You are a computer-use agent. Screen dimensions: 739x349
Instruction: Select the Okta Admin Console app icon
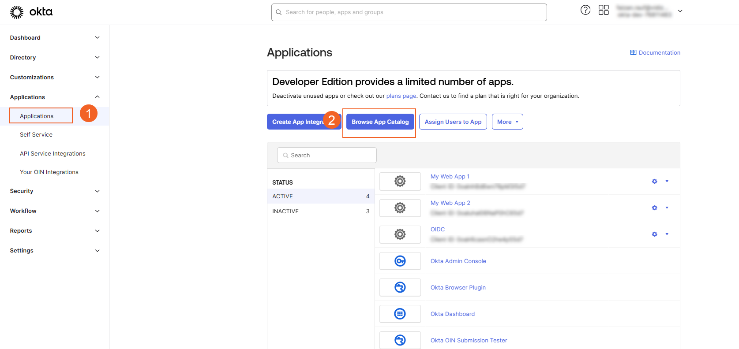coord(400,261)
